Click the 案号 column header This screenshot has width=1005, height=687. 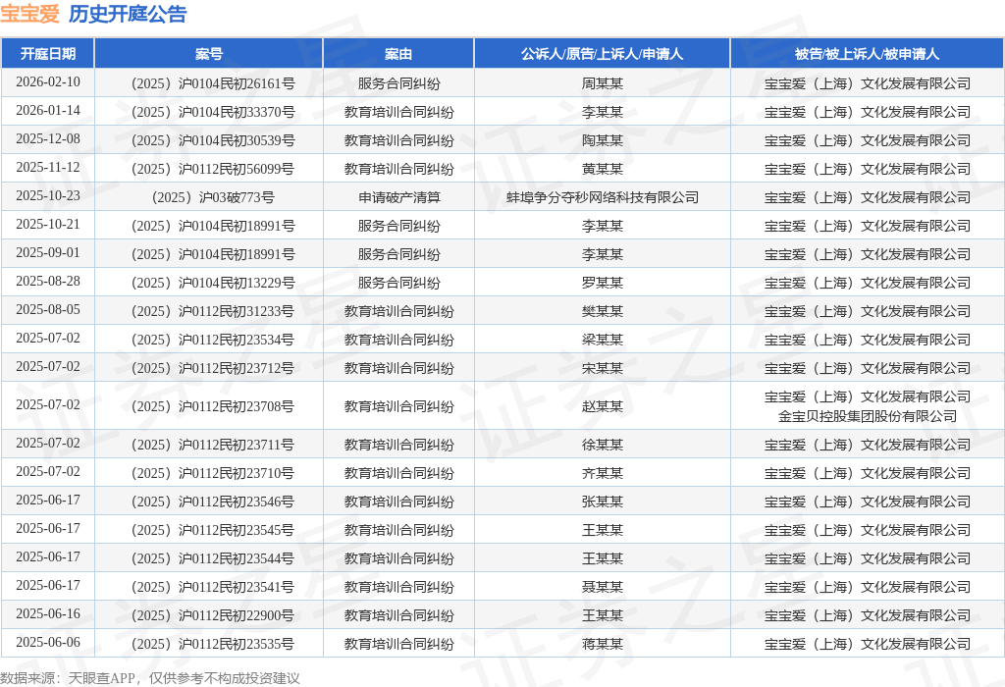point(209,54)
